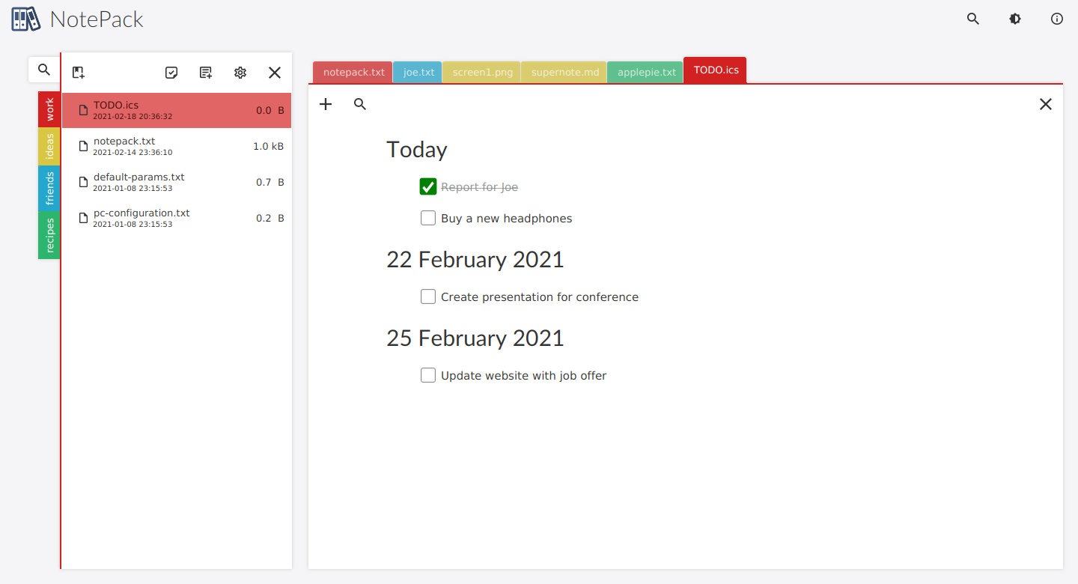The width and height of the screenshot is (1078, 584).
Task: Open TODO.ics in the file list
Action: (177, 110)
